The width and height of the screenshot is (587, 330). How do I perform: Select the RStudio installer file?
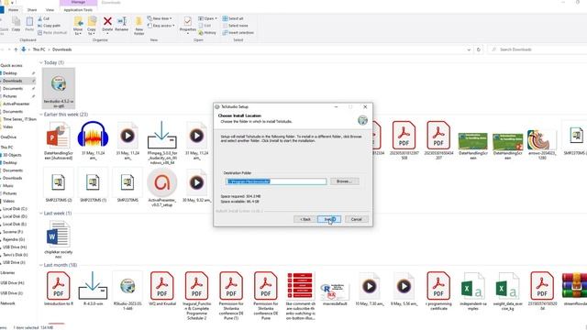(x=127, y=291)
